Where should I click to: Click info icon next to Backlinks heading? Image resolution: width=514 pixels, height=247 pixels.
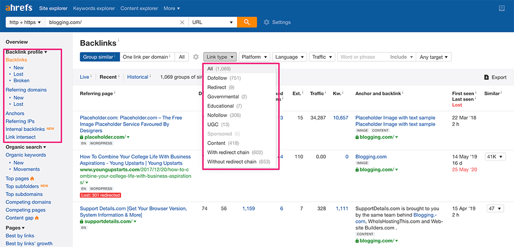tap(118, 40)
